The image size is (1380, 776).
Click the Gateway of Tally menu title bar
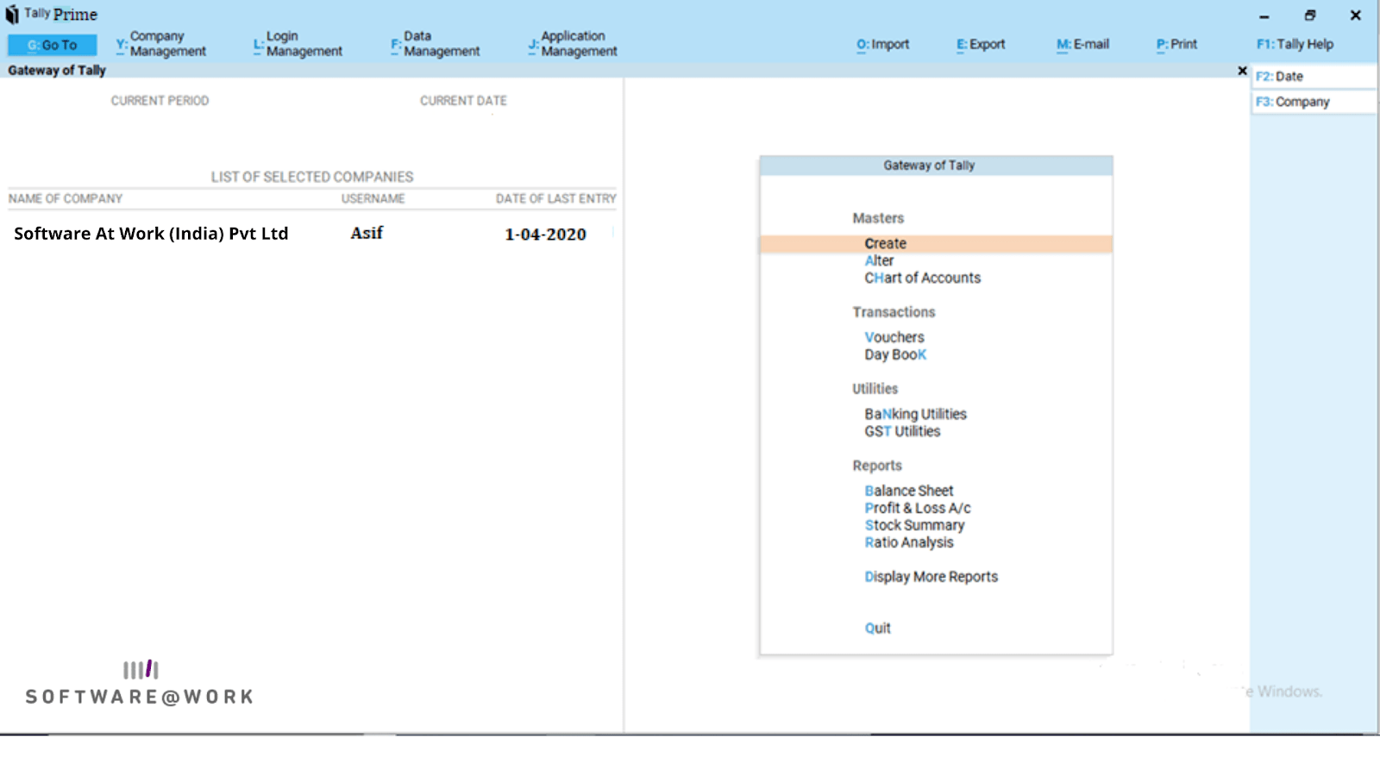(x=936, y=166)
